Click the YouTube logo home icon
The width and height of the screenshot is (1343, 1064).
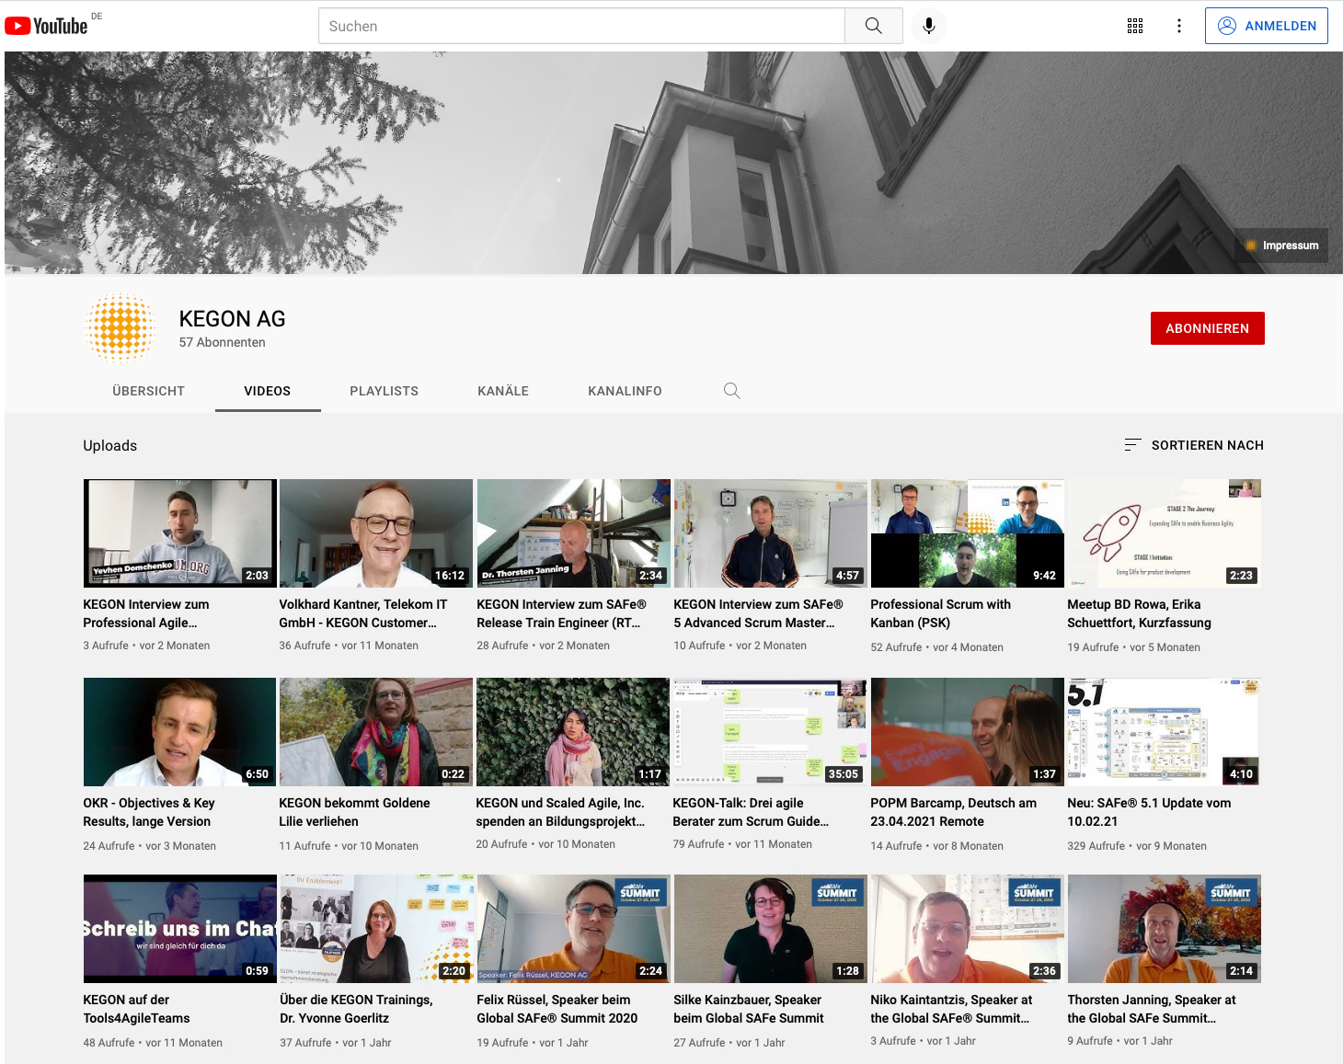coord(46,26)
